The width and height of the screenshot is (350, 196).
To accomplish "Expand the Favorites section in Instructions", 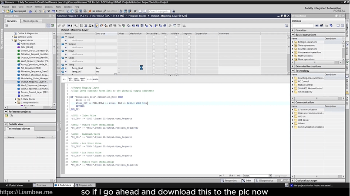I will tap(293, 30).
